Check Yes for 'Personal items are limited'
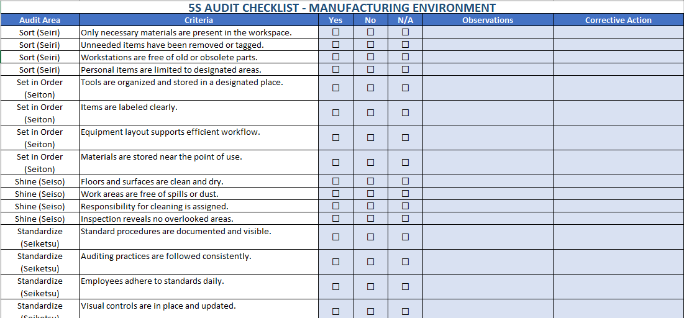 click(335, 70)
